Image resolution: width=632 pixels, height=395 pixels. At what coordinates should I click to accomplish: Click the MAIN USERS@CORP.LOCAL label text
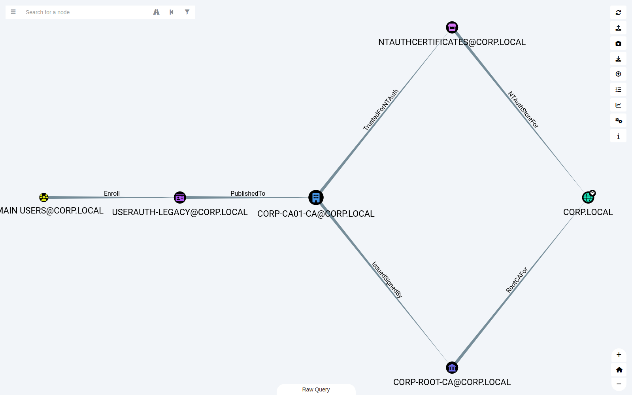tap(52, 211)
